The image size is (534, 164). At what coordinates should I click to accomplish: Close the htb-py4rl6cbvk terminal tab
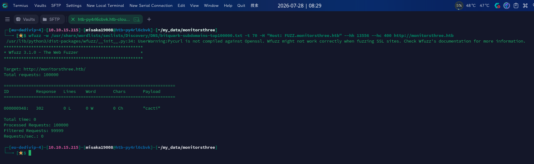pos(73,19)
